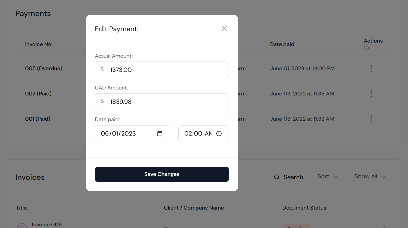
Task: Focus the Actual Amount field
Action: click(x=162, y=70)
